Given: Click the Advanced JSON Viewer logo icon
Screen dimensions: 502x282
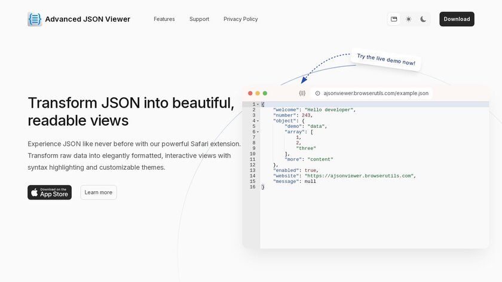Looking at the screenshot, I should tap(35, 19).
